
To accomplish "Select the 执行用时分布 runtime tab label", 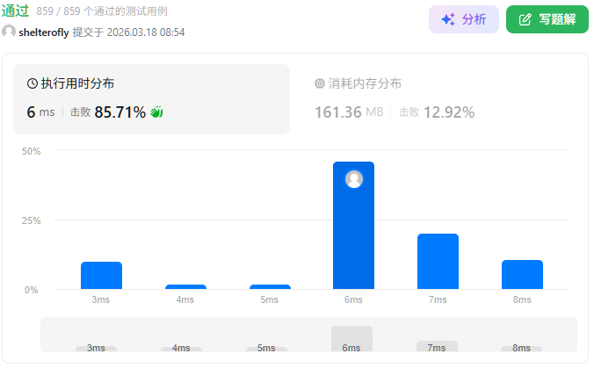I will coord(77,84).
